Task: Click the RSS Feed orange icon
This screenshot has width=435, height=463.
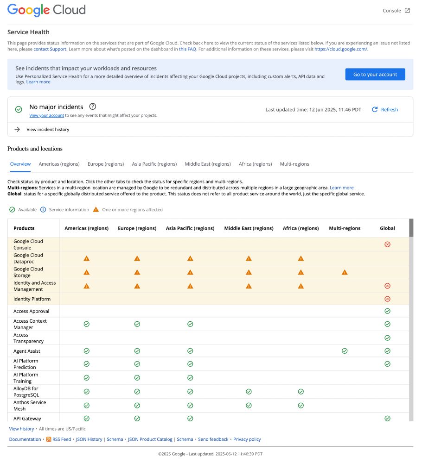Action: coord(49,439)
